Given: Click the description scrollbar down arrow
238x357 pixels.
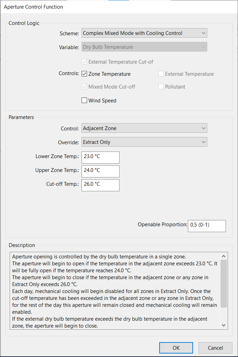Looking at the screenshot, I should (224, 326).
